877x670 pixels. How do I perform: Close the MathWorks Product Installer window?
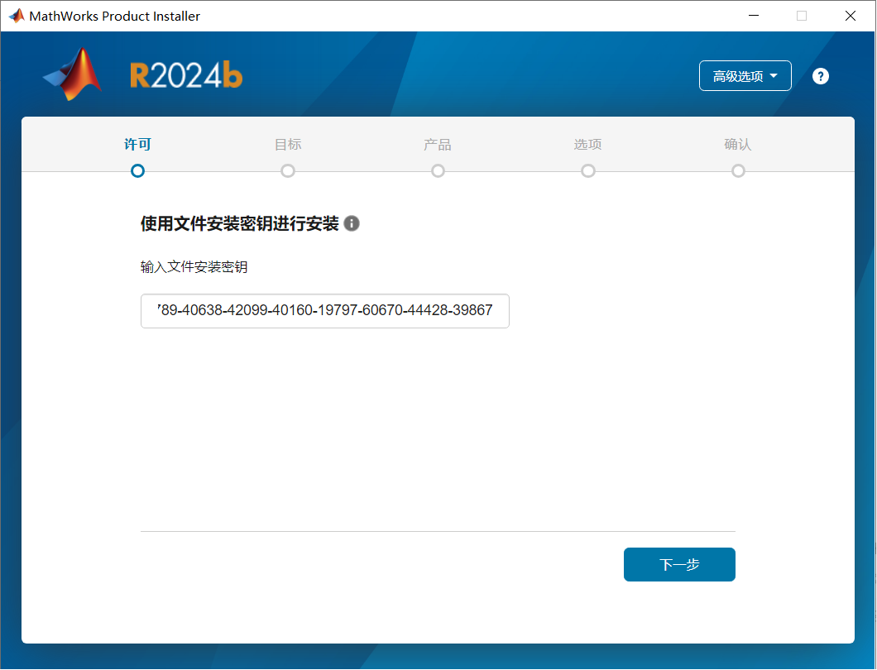tap(851, 16)
